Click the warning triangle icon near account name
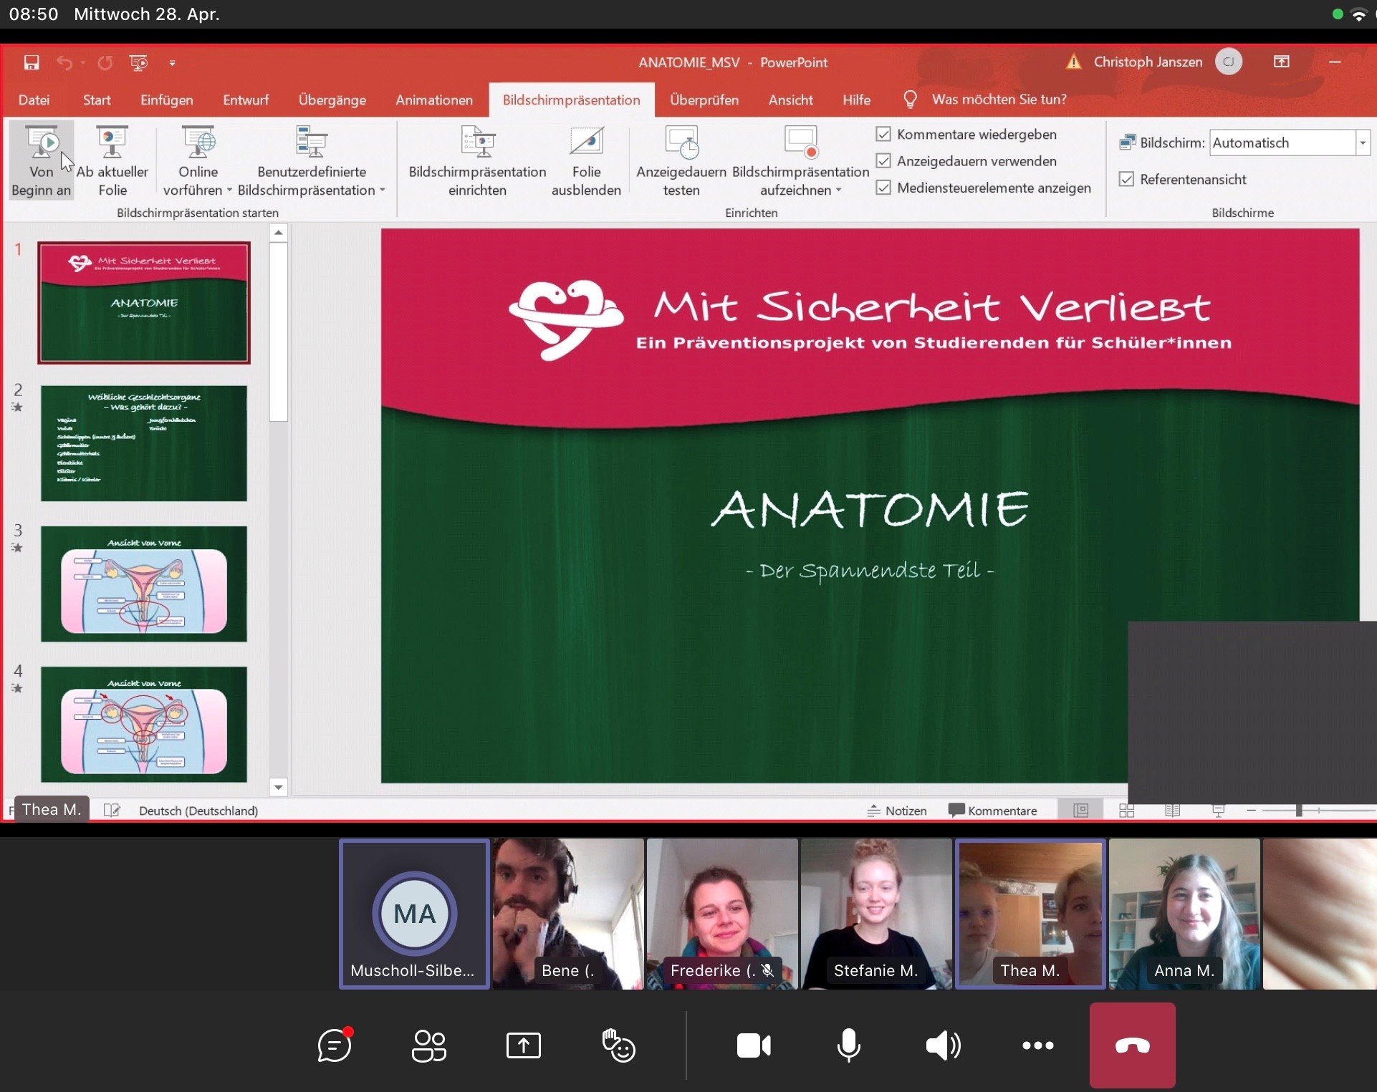Screen dimensions: 1377x1092 click(1073, 62)
